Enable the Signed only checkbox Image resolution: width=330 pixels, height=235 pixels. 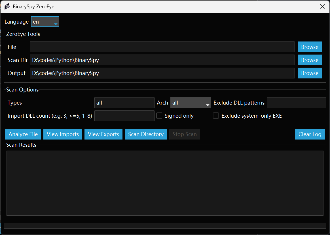(159, 116)
